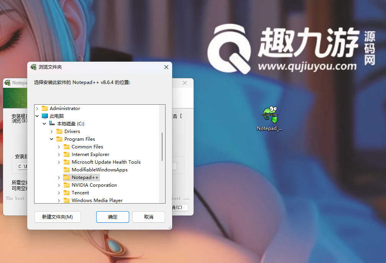Collapse the 本地磁盘 (C:) node

click(44, 123)
